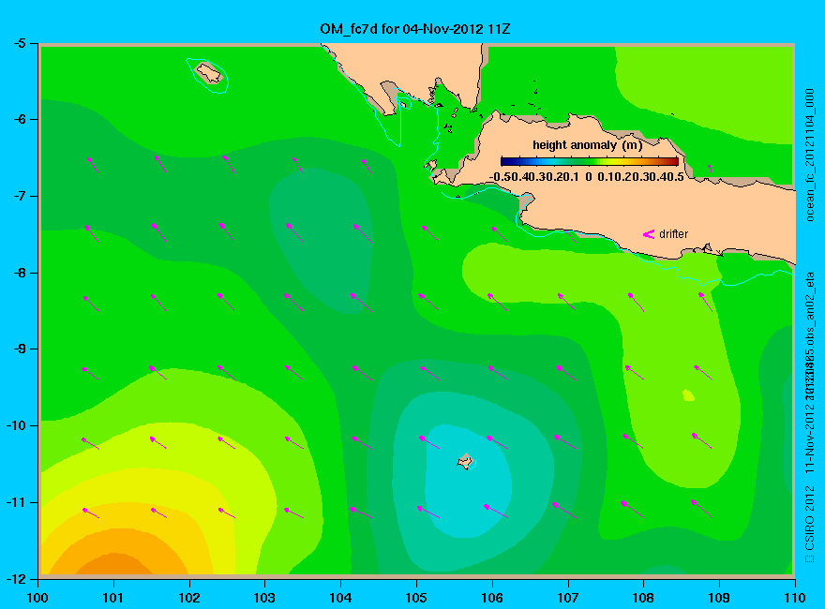Viewport: 825px width, 609px height.
Task: Click the x-axis tick label 106
Action: click(x=492, y=598)
